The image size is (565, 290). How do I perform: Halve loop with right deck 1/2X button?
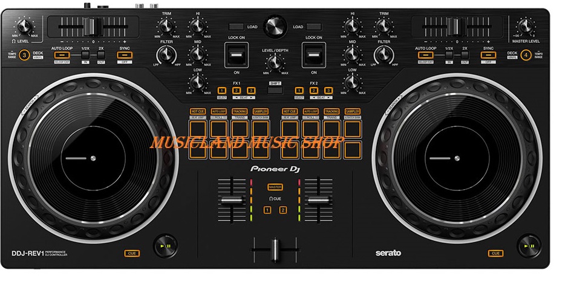449,55
